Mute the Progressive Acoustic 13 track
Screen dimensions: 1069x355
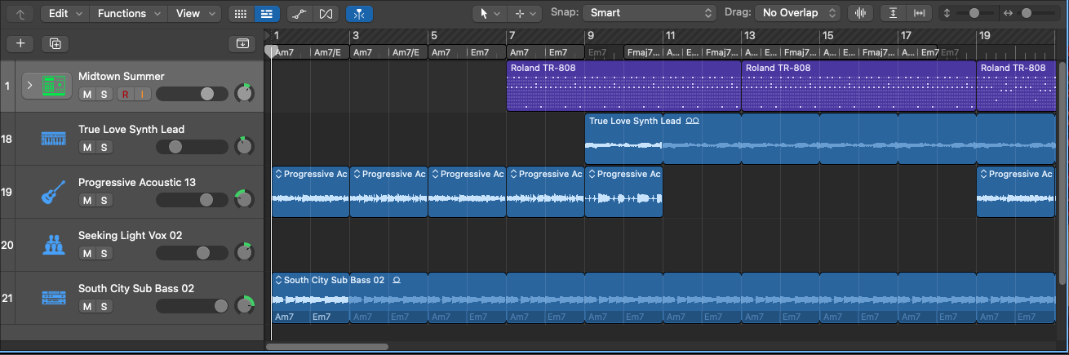click(86, 200)
